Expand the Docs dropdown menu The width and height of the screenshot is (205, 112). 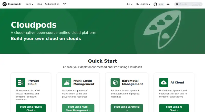[29, 4]
